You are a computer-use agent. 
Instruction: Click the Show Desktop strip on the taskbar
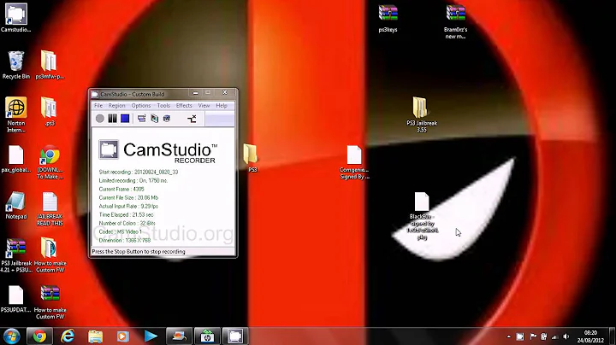click(613, 336)
